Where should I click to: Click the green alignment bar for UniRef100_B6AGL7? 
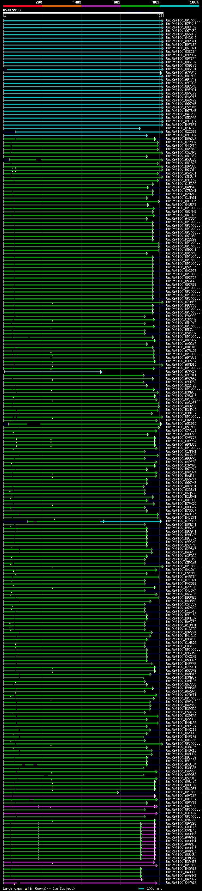tap(80, 139)
